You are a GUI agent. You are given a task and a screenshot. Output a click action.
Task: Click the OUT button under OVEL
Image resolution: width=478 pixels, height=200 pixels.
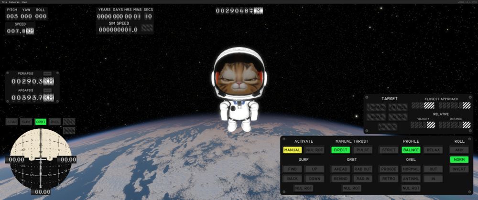(433, 169)
